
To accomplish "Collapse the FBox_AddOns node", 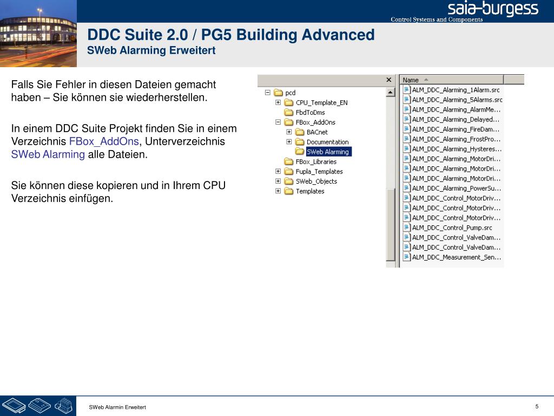I will point(278,122).
